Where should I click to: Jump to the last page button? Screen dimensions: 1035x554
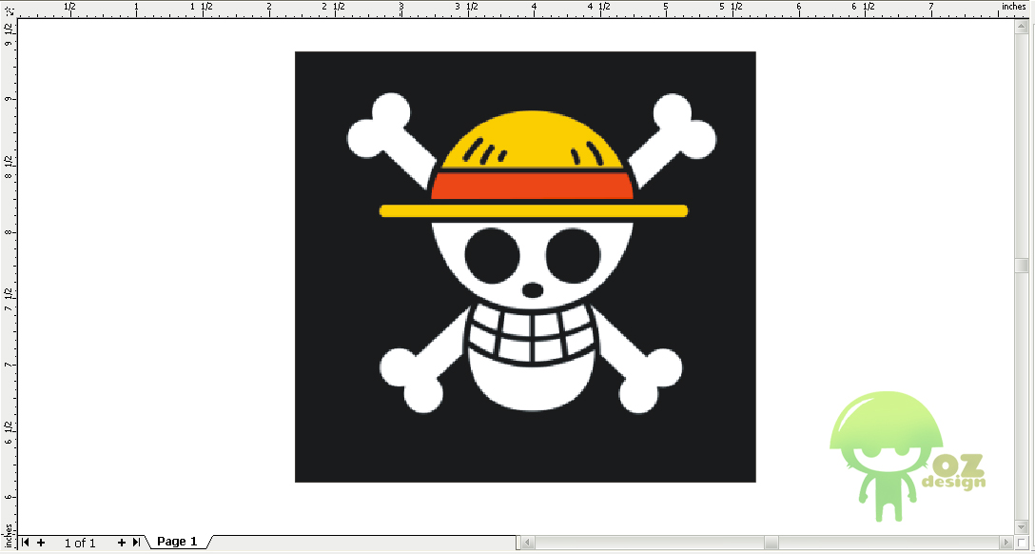click(x=136, y=543)
